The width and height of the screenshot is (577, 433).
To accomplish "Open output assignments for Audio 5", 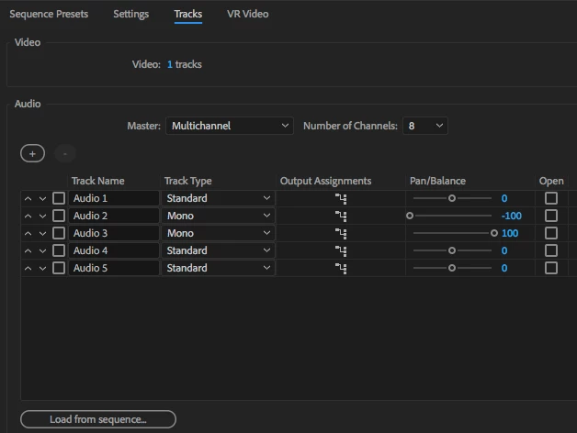I will click(x=341, y=268).
